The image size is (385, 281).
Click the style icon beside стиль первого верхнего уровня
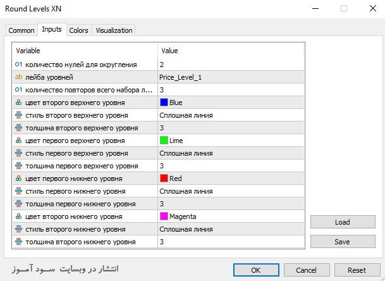pyautogui.click(x=19, y=153)
